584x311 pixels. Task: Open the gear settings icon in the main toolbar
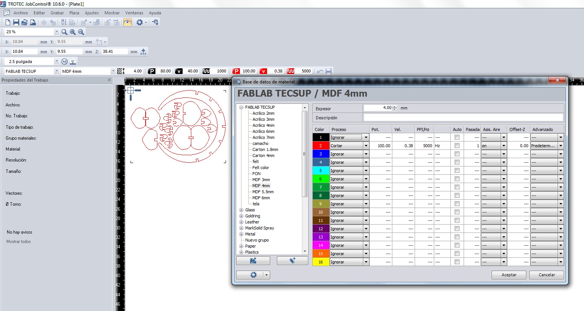140,22
